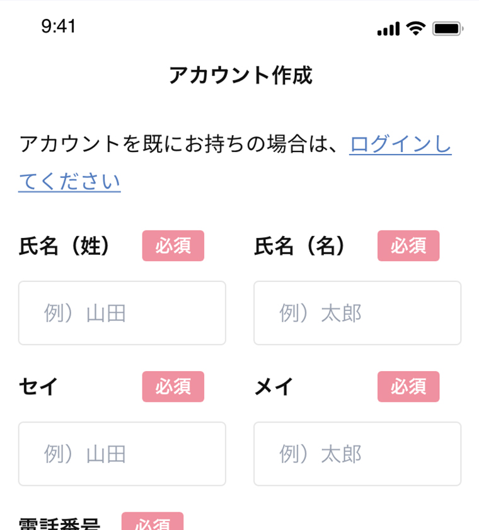
Task: Focus the 氏名(姓) input with placeholder 山田
Action: [x=122, y=313]
